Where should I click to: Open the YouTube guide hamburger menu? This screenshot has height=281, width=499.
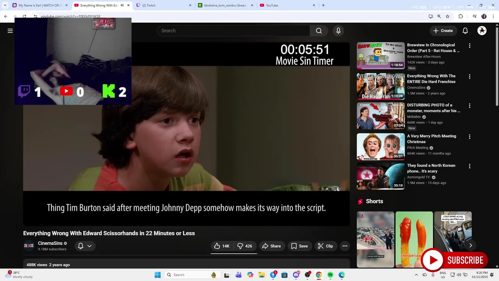pos(10,31)
